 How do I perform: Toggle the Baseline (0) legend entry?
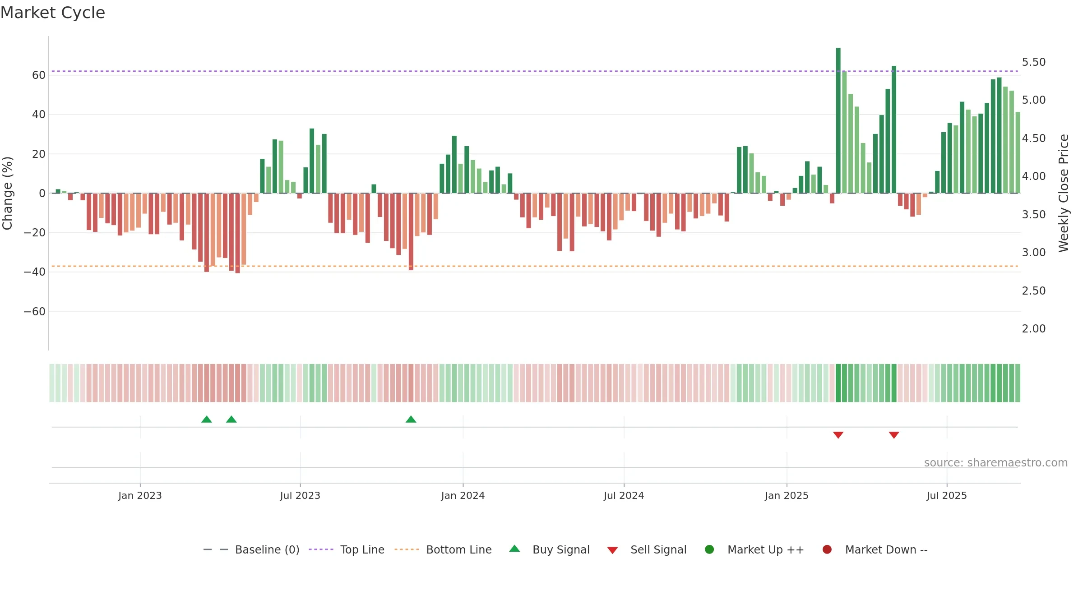tap(251, 549)
